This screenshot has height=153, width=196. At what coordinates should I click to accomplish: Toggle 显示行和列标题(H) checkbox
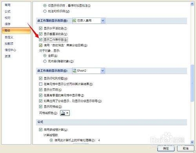[x=41, y=78]
